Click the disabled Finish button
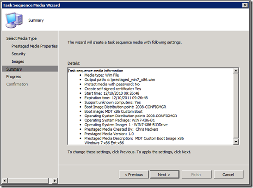The width and height of the screenshot is (253, 188). (197, 175)
